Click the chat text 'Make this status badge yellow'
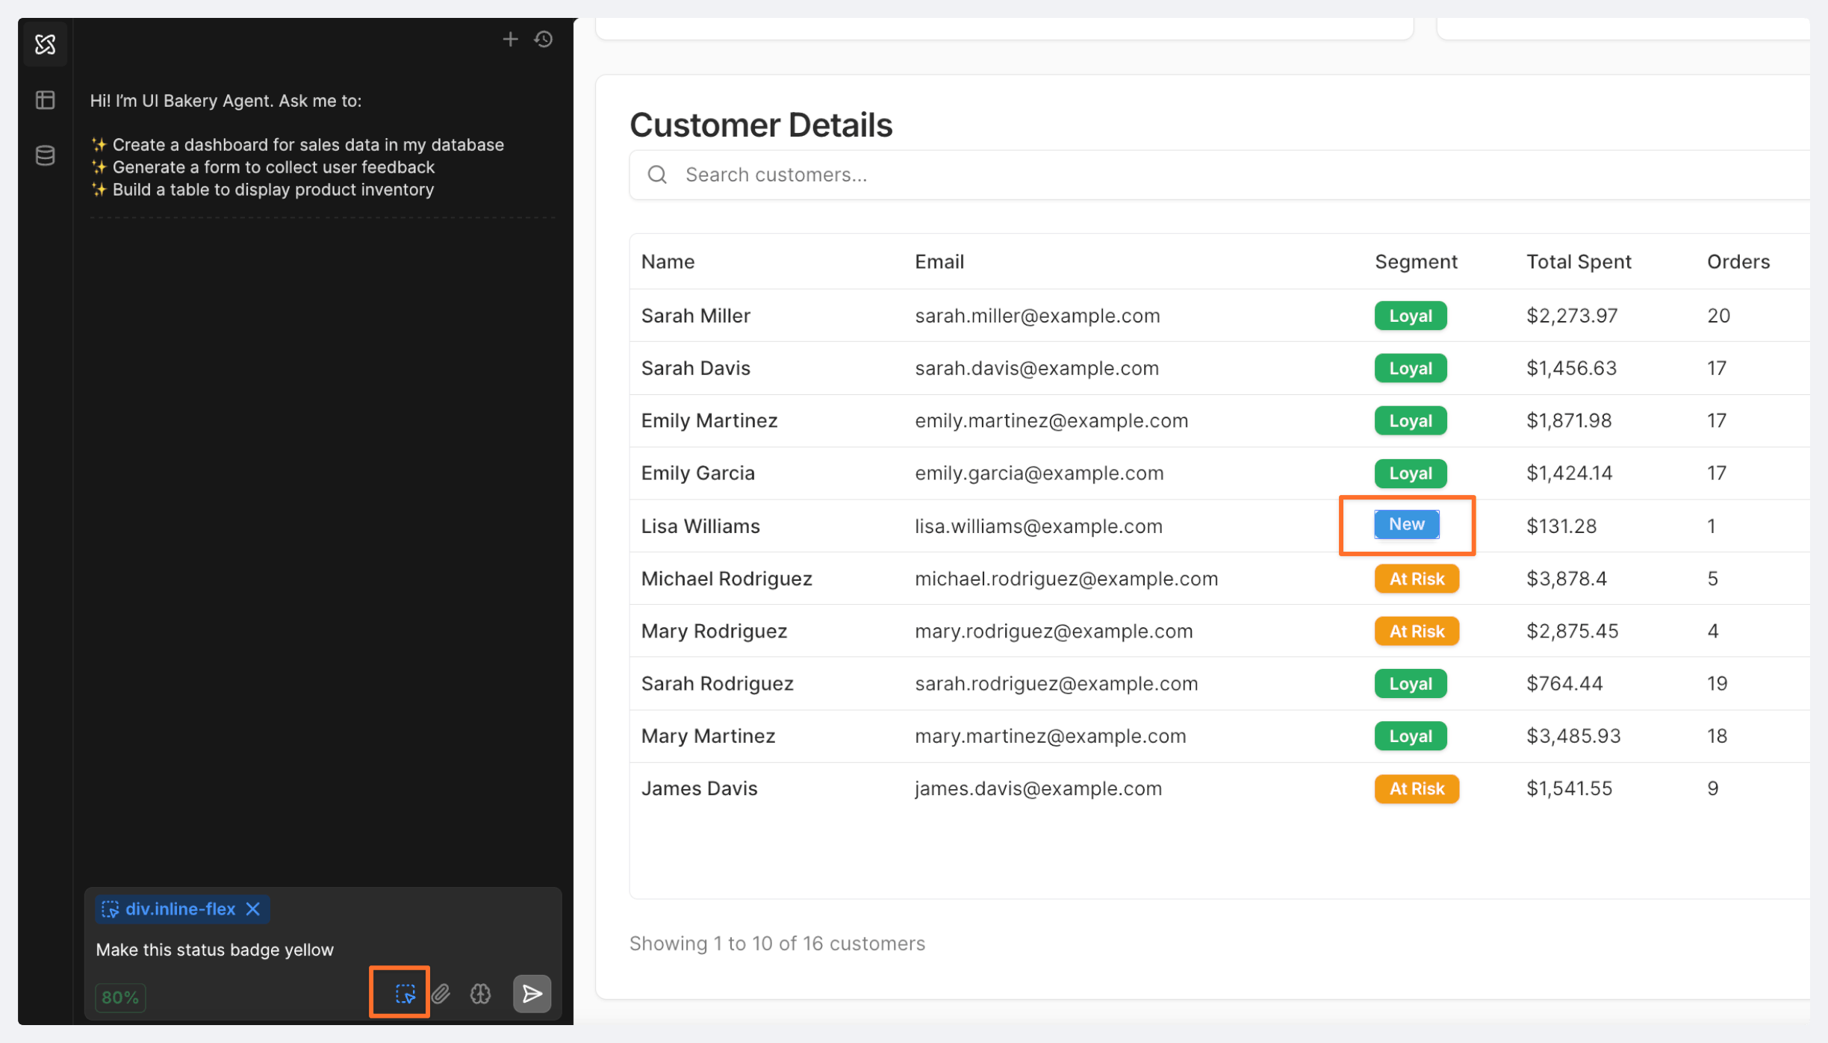1828x1043 pixels. (215, 950)
